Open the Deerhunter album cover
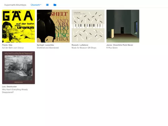 (x=18, y=68)
